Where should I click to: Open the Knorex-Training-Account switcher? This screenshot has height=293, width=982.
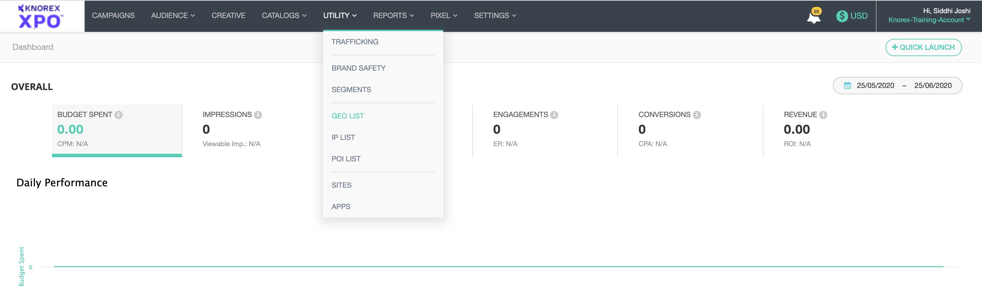point(929,20)
